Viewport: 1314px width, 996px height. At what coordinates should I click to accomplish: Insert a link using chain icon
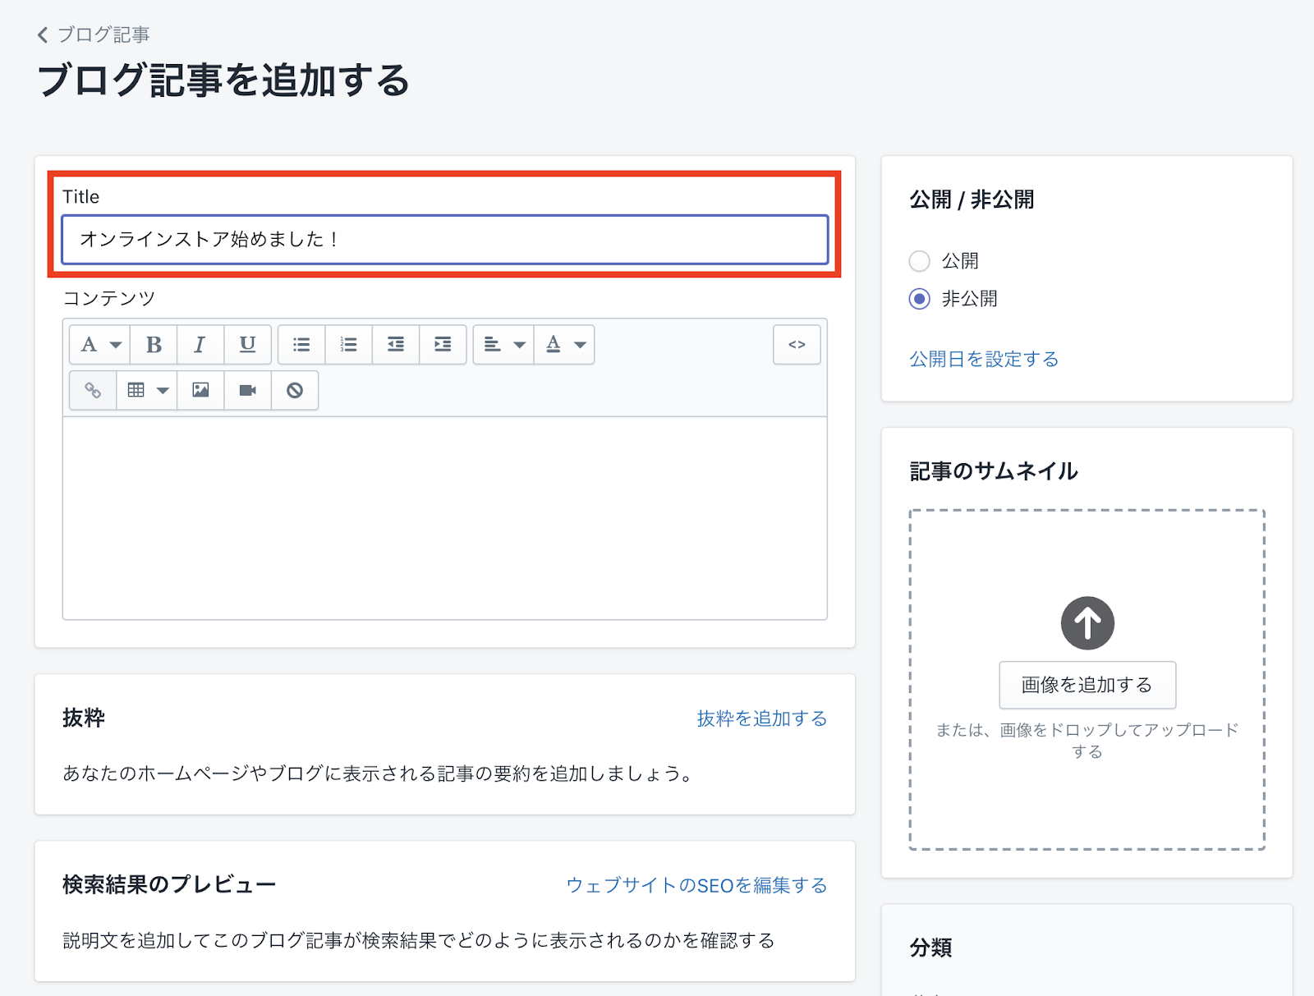coord(93,390)
